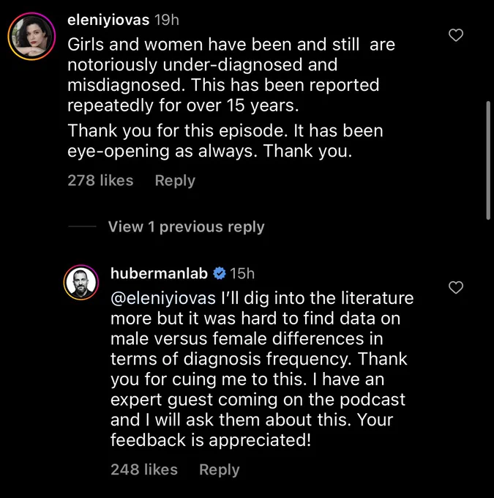Reply to hubermanlab's comment
The width and height of the screenshot is (494, 498).
point(219,469)
